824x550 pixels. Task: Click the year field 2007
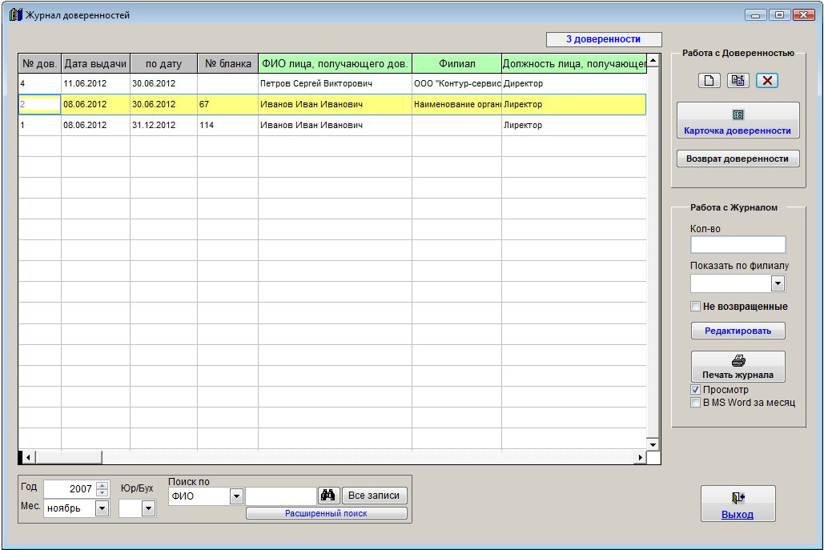[x=70, y=488]
